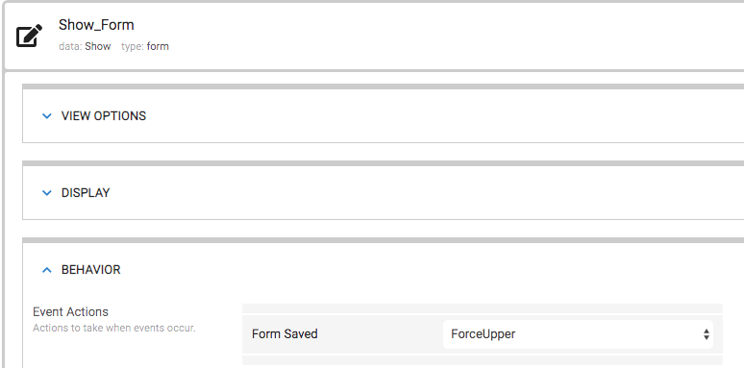Select the Form Saved event row

[483, 334]
